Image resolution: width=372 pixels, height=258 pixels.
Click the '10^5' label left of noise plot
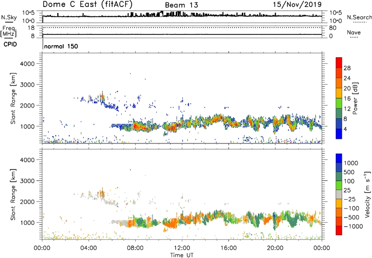(x=28, y=13)
